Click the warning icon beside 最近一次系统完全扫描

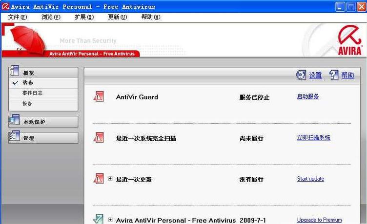coord(99,138)
